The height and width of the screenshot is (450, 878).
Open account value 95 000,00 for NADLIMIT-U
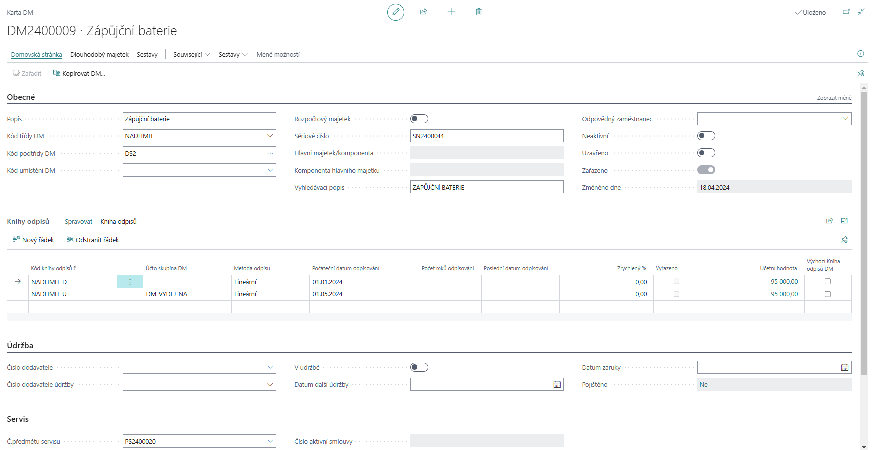(x=784, y=294)
